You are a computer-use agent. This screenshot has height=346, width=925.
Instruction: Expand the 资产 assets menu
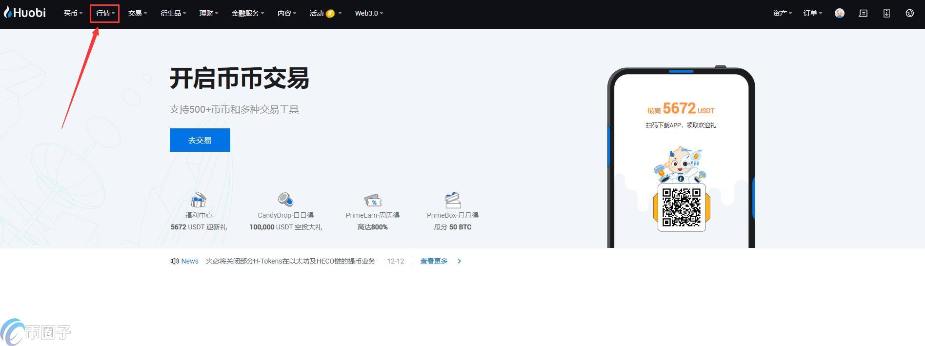783,13
